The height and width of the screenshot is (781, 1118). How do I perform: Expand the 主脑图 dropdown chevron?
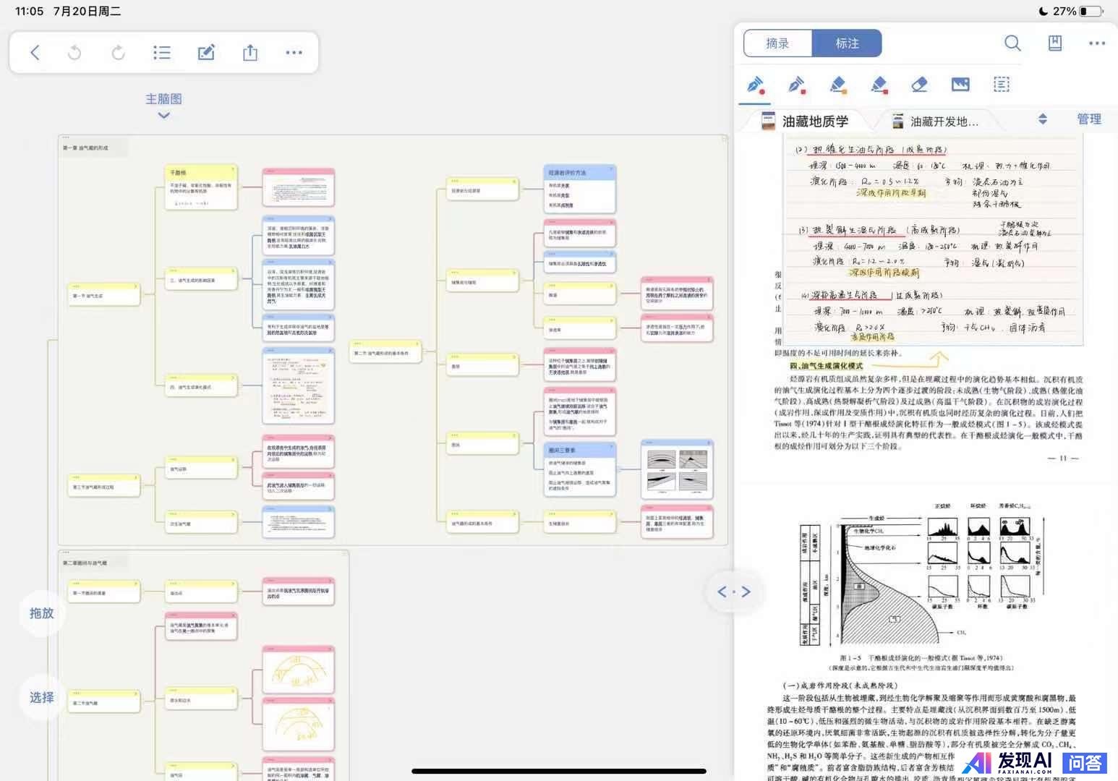[164, 115]
